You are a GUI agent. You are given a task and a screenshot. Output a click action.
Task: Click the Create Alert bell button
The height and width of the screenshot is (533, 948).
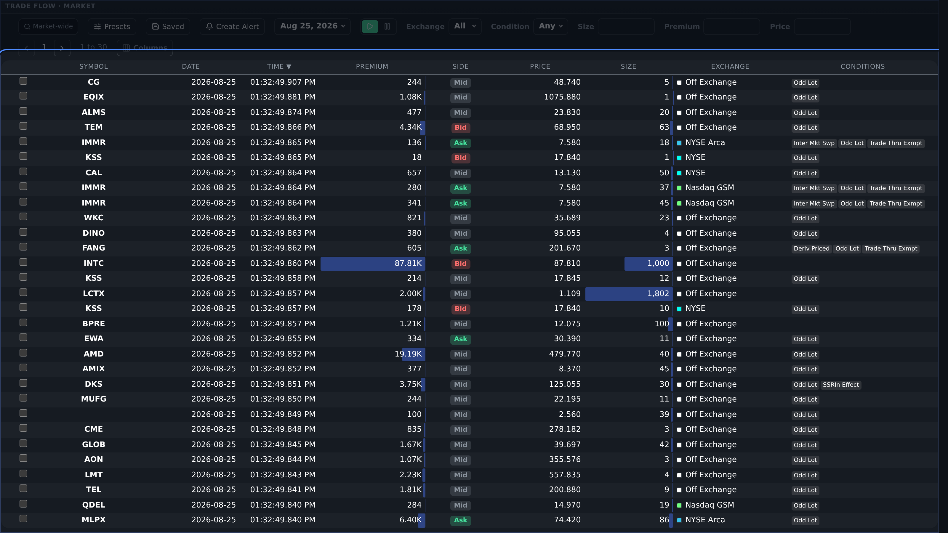click(x=232, y=26)
